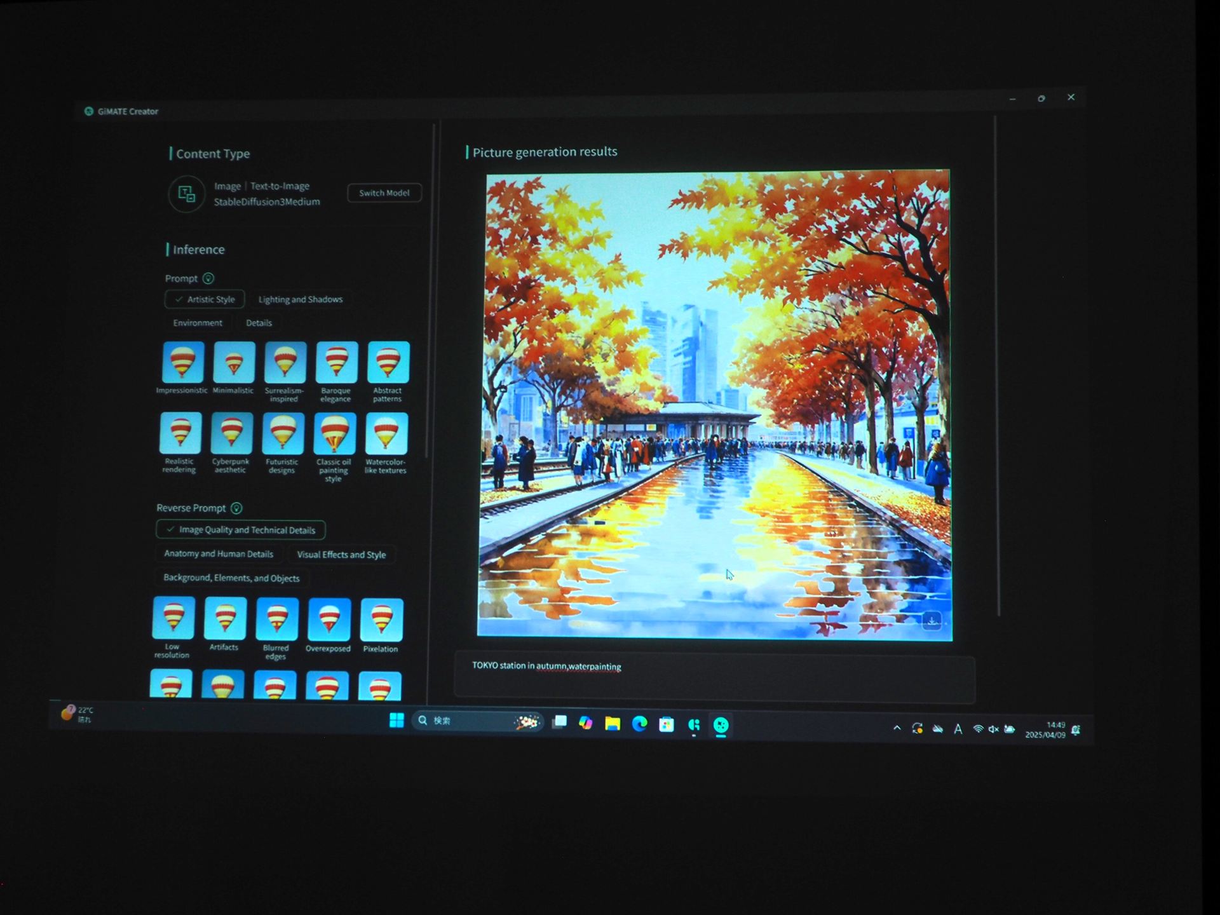Select the Classic oil painting style icon
Viewport: 1220px width, 915px height.
tap(335, 434)
